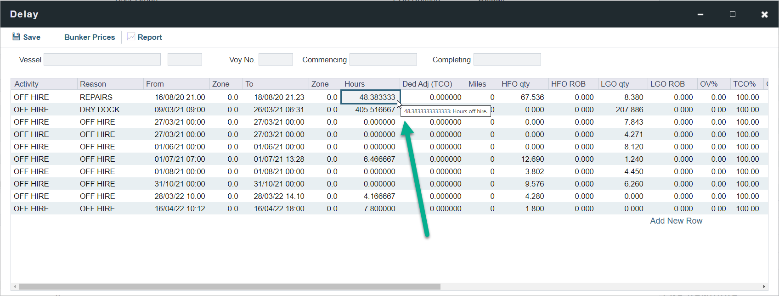The width and height of the screenshot is (779, 296).
Task: Click the Save floppy disk icon
Action: (16, 37)
